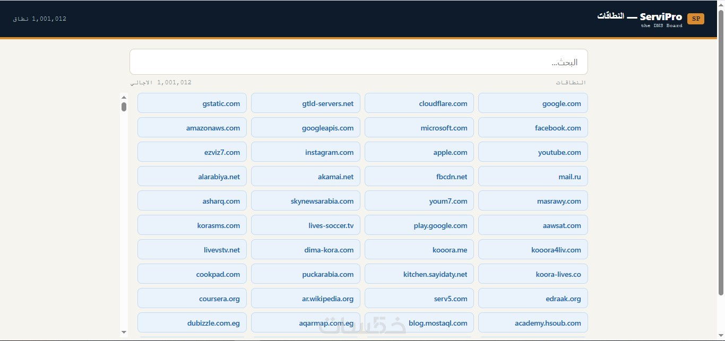725x341 pixels.
Task: Click the list scrollbar down arrow
Action: click(124, 333)
